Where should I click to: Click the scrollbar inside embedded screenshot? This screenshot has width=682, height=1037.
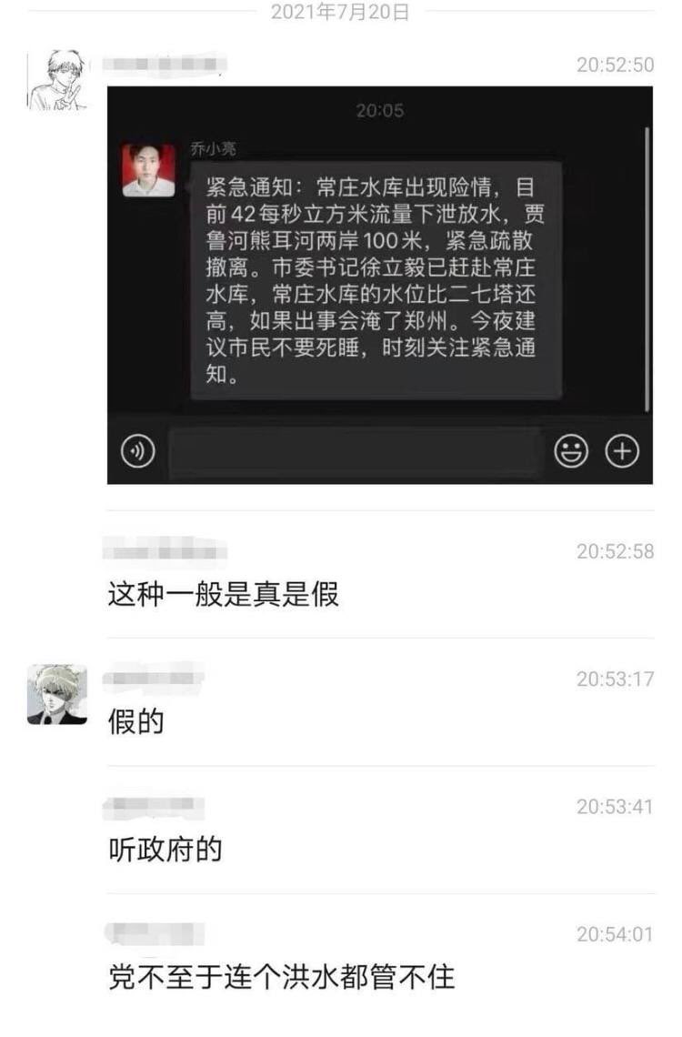[647, 270]
